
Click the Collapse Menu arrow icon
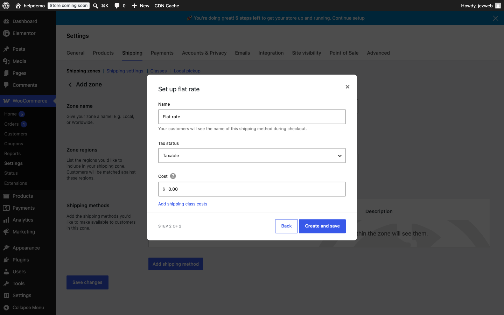coord(6,307)
